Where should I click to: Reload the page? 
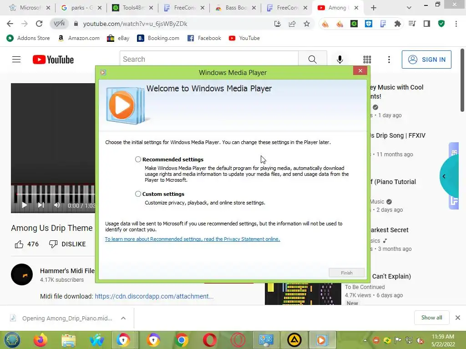[x=39, y=24]
